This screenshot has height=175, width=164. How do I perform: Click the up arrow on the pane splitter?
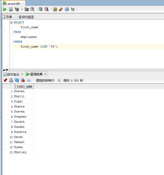tap(4, 70)
